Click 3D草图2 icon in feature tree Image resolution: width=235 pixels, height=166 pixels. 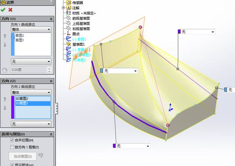(x=68, y=60)
